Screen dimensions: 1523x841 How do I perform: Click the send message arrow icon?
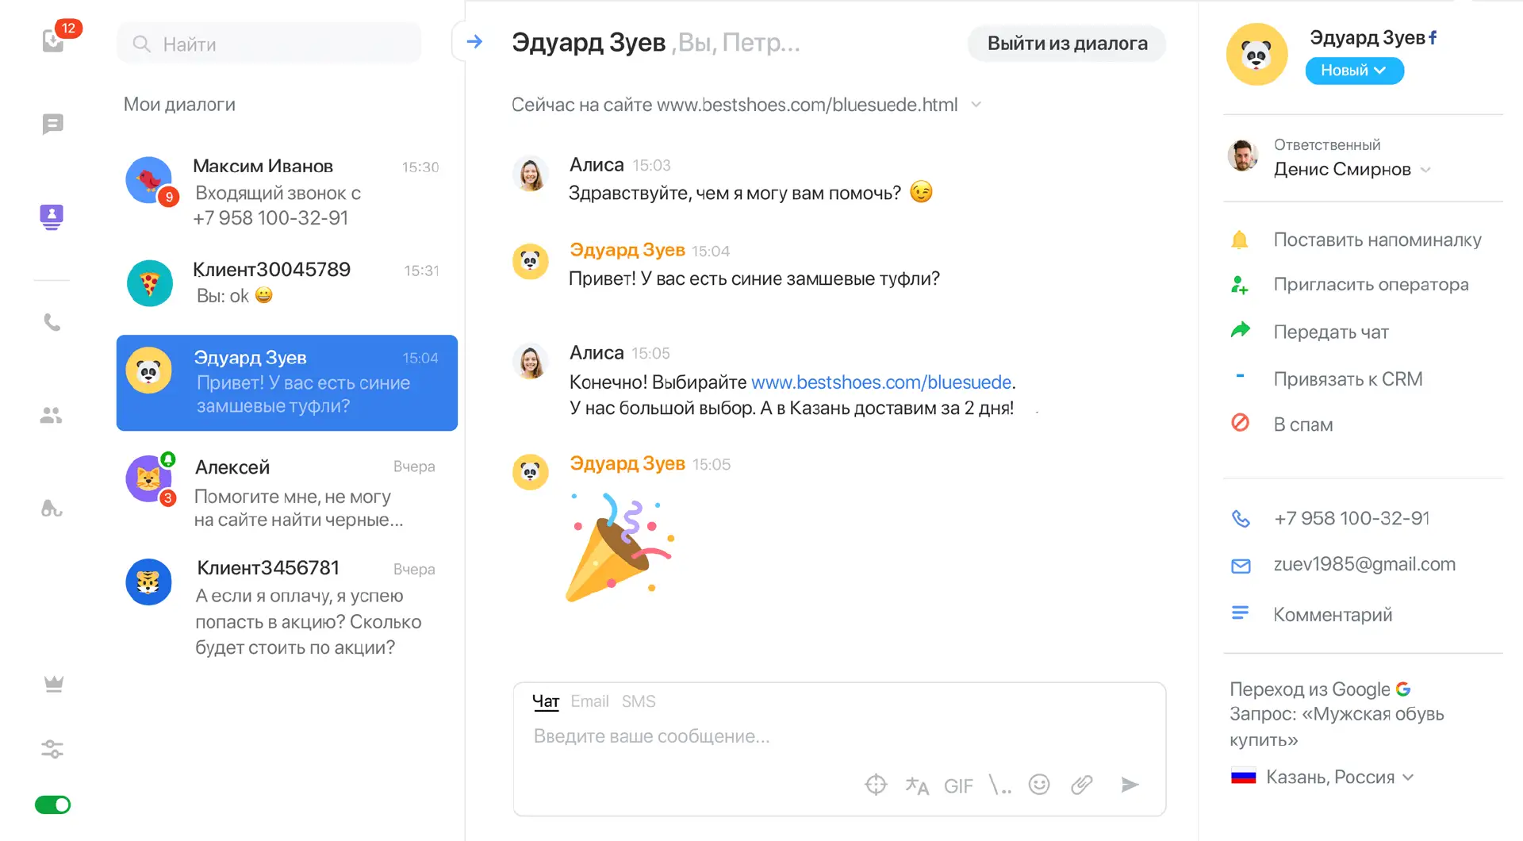click(x=1130, y=785)
